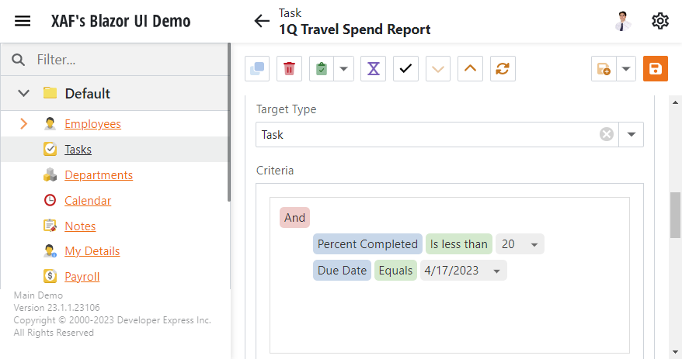Click the clone object toolbar icon
The image size is (682, 359).
pyautogui.click(x=257, y=68)
